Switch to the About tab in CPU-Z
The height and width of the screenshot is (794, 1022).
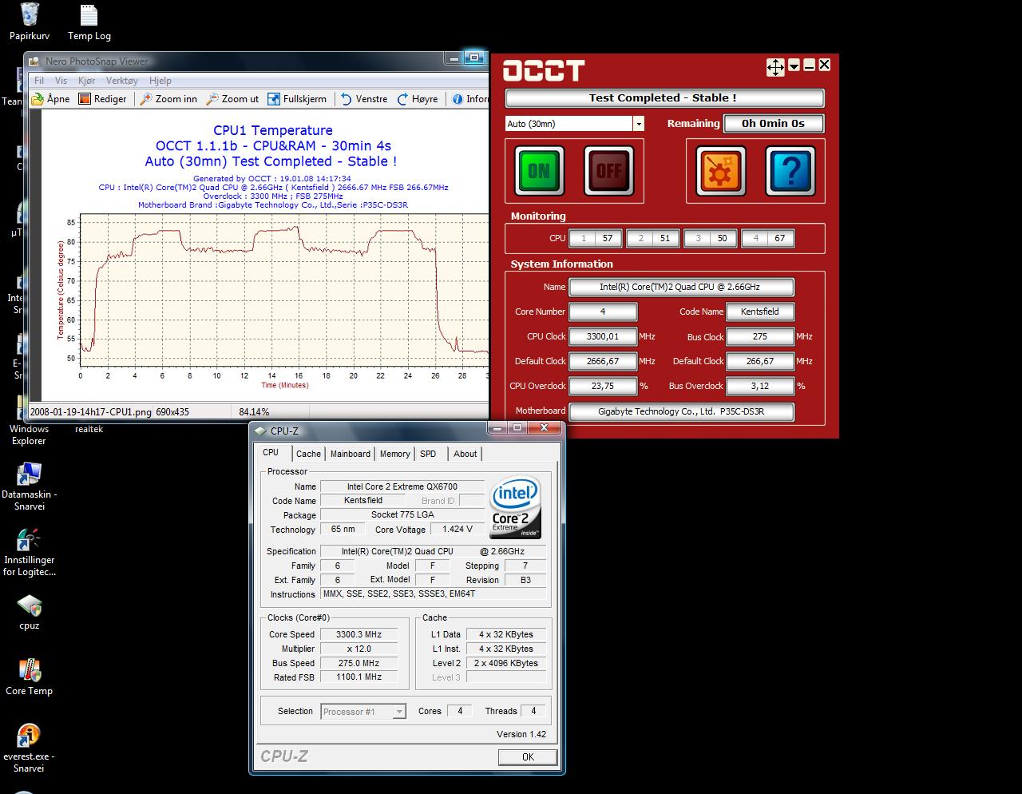pyautogui.click(x=465, y=454)
